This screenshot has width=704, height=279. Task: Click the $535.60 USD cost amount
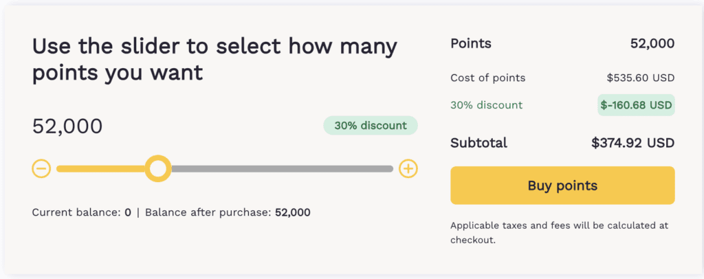tap(640, 78)
